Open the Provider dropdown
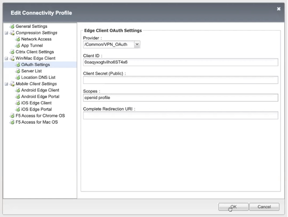 (x=137, y=44)
